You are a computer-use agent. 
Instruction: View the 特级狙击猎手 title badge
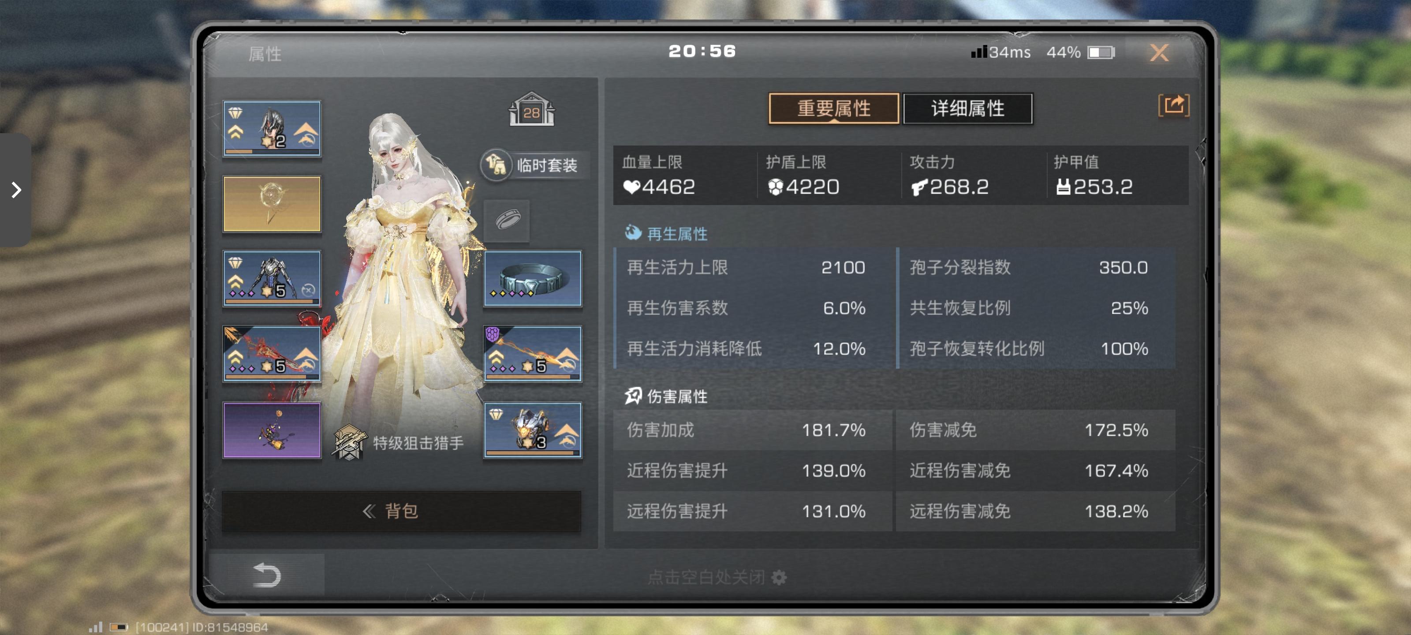(x=399, y=442)
